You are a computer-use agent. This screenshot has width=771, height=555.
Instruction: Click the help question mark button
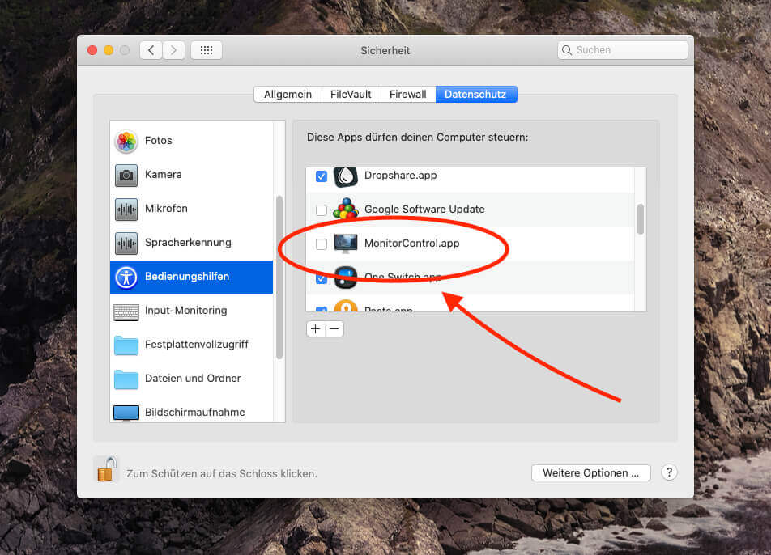pos(669,473)
